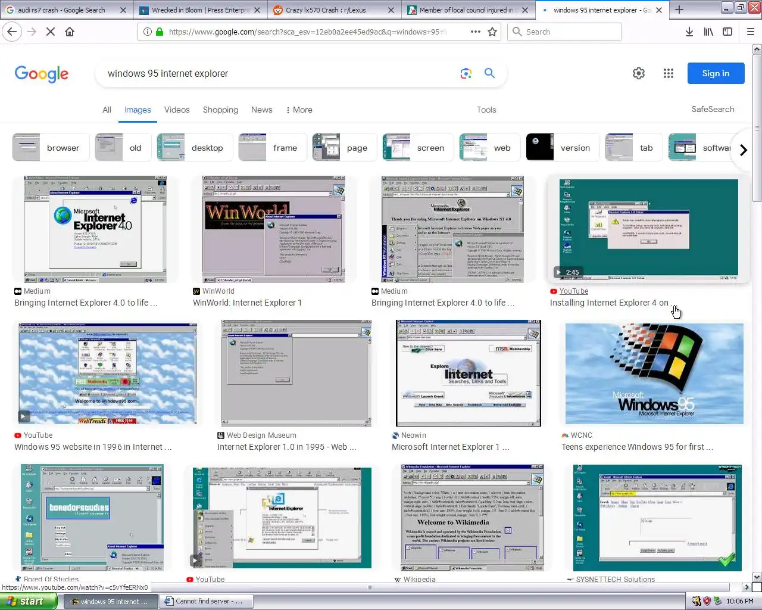Screen dimensions: 762x610
Task: Go back with the browser back arrow
Action: point(13,32)
